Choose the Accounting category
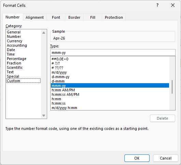The height and width of the screenshot is (165, 181). (x=24, y=45)
